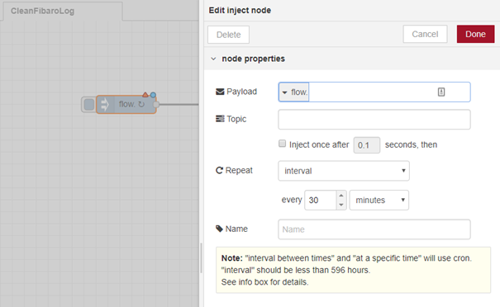
Task: Click the arrow icon on the inject node
Action: pos(105,105)
